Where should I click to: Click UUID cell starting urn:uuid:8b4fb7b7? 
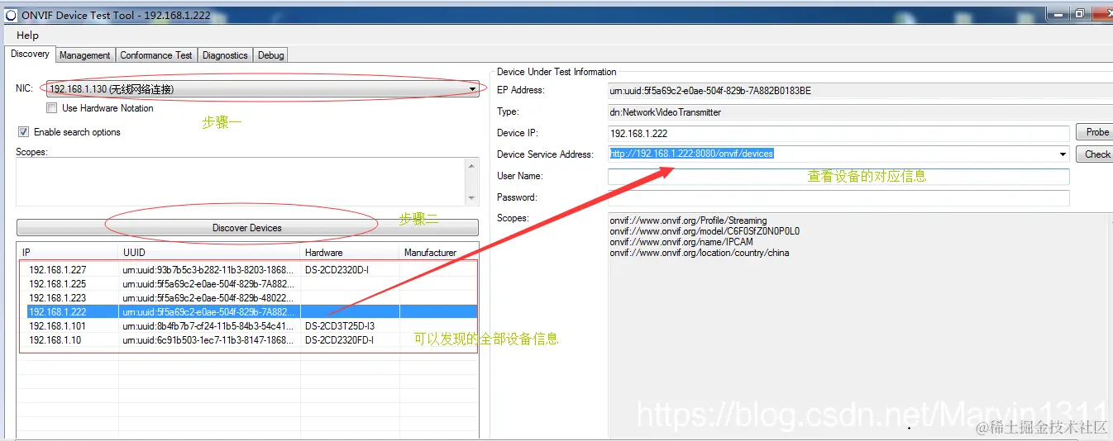208,325
